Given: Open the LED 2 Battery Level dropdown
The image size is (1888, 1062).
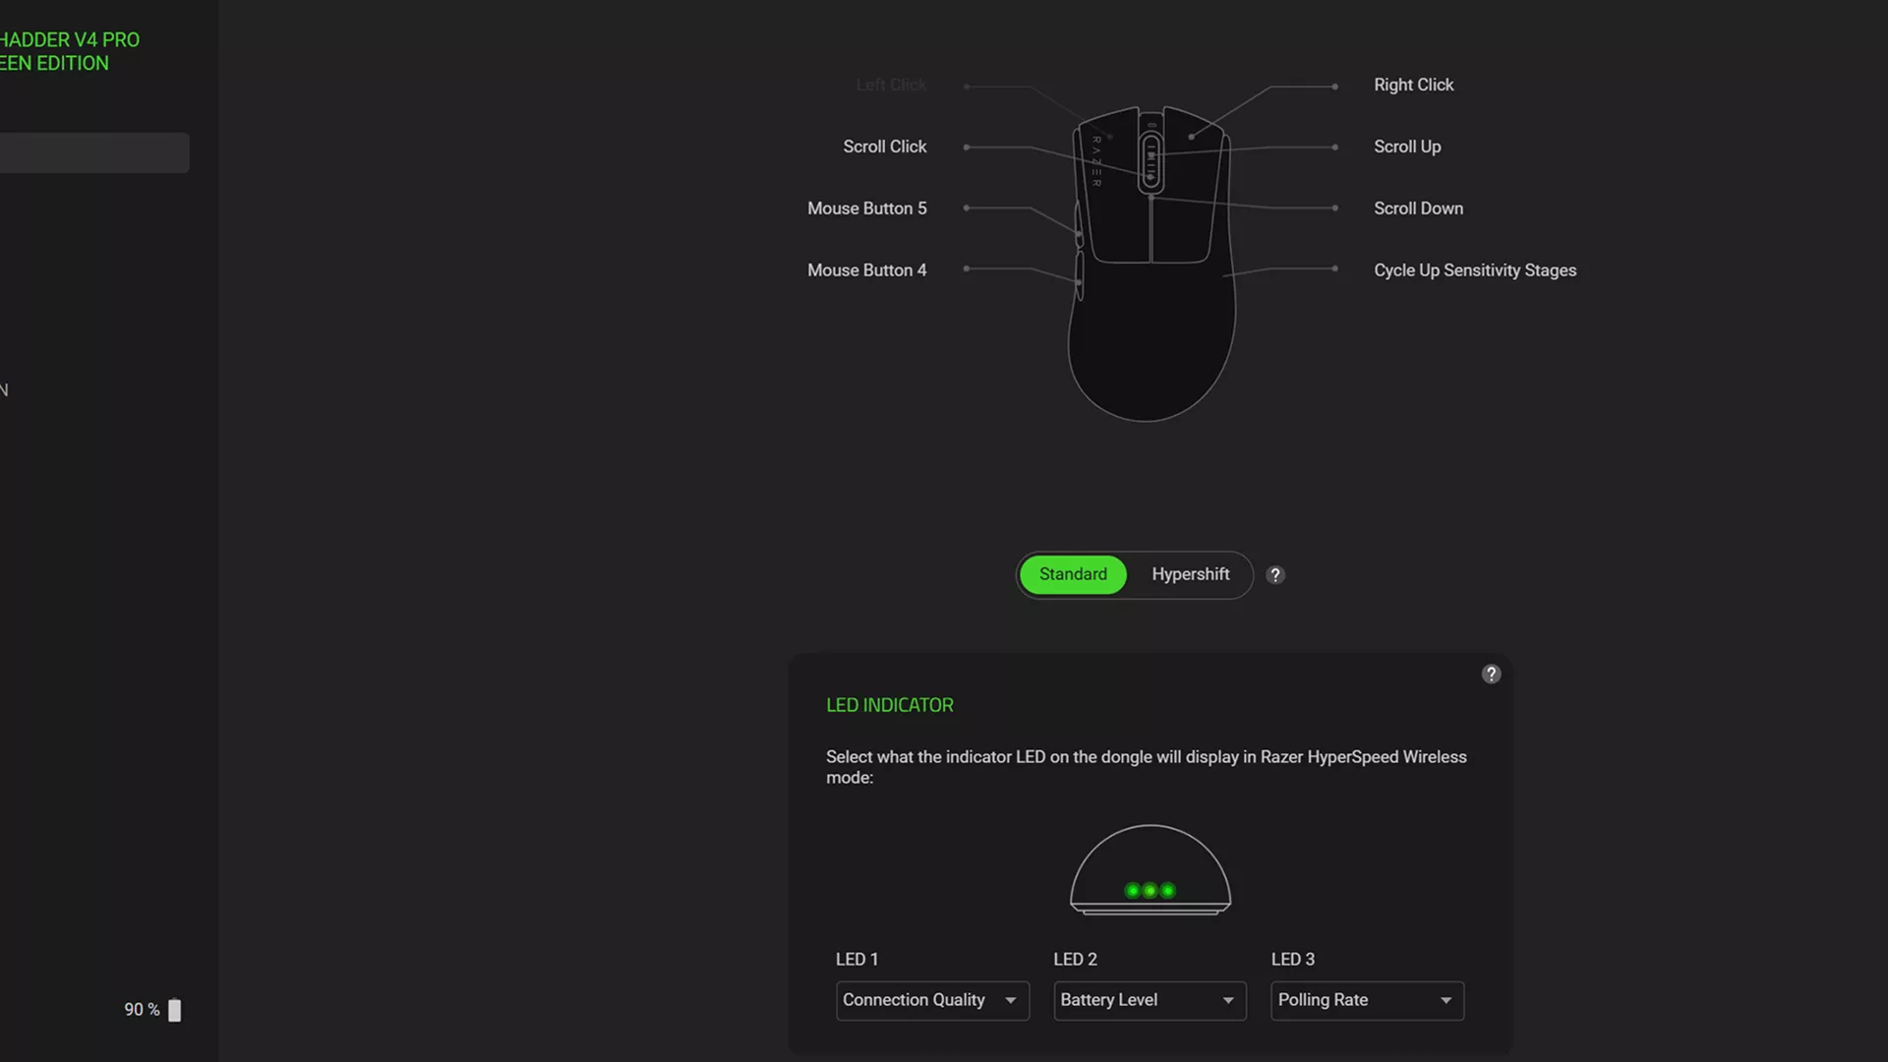Looking at the screenshot, I should point(1150,1000).
